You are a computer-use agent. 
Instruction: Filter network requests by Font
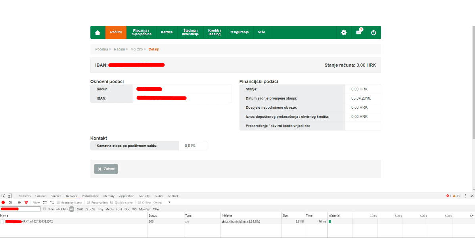click(119, 209)
